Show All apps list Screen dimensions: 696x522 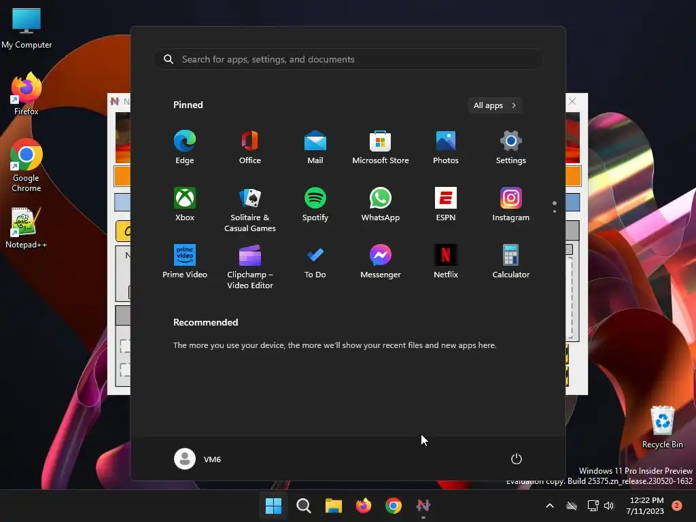coord(495,105)
